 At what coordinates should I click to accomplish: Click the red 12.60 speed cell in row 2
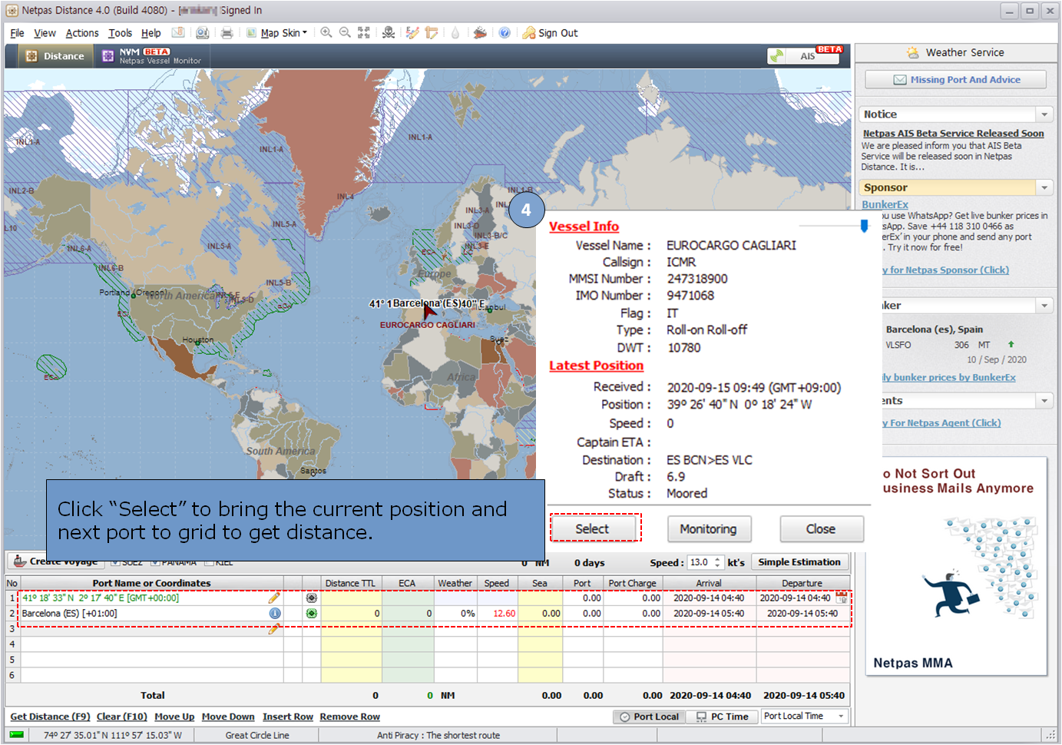[498, 613]
